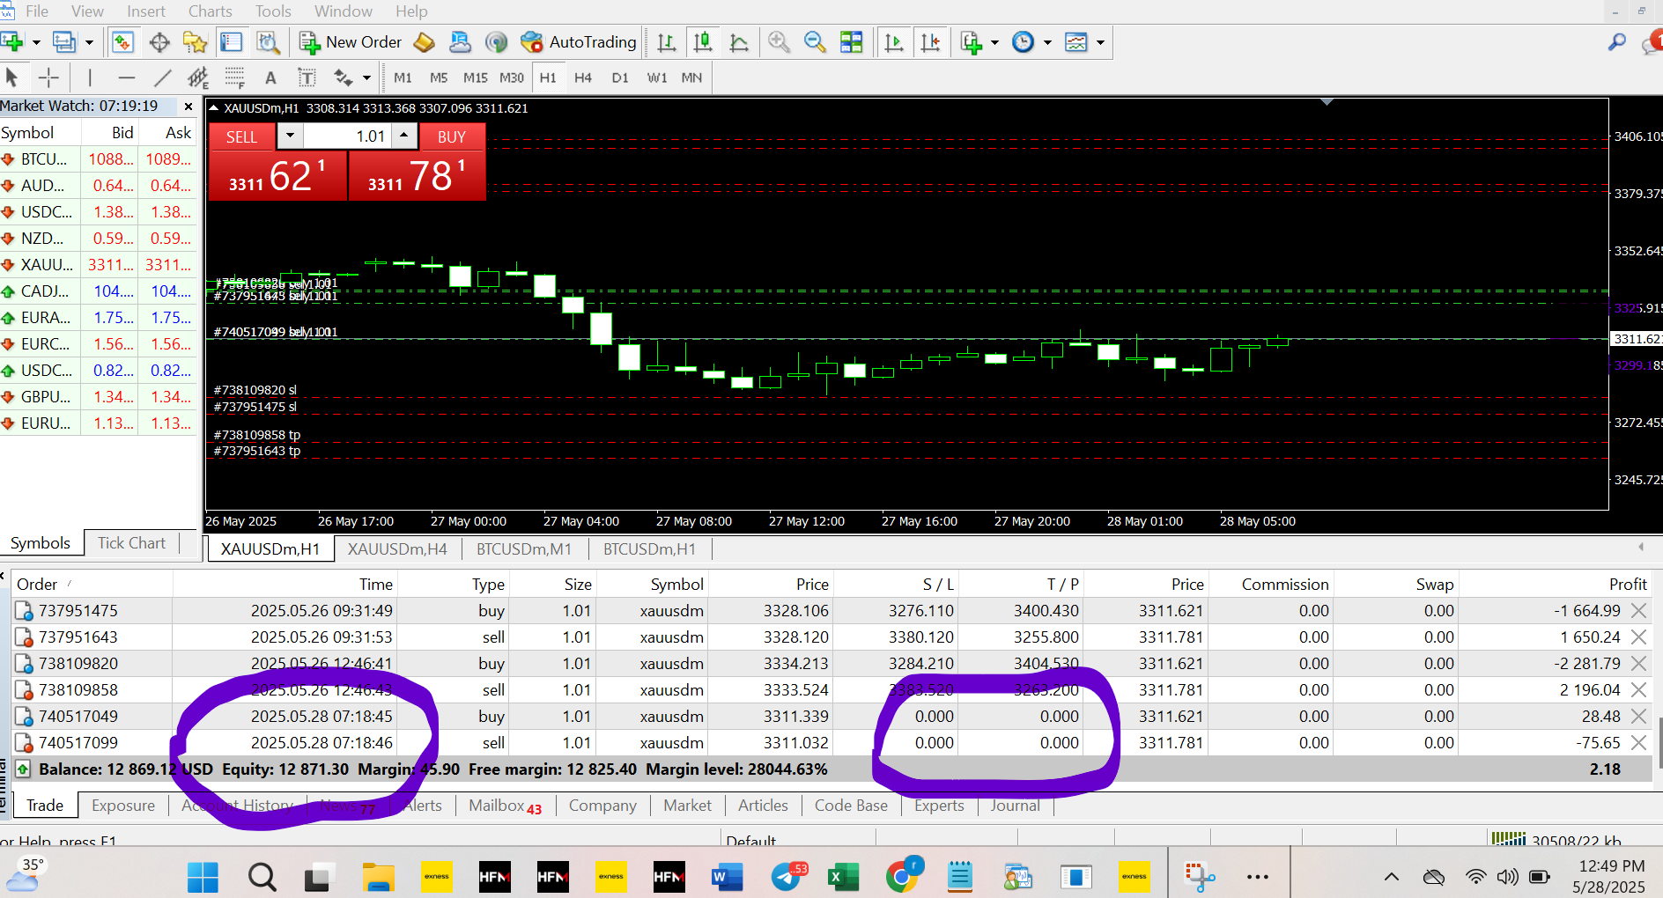This screenshot has height=898, width=1663.
Task: Expand the new chart dropdown arrow
Action: (36, 42)
